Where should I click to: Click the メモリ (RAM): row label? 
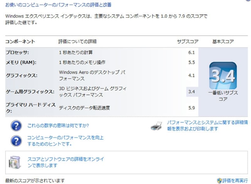coord(21,62)
